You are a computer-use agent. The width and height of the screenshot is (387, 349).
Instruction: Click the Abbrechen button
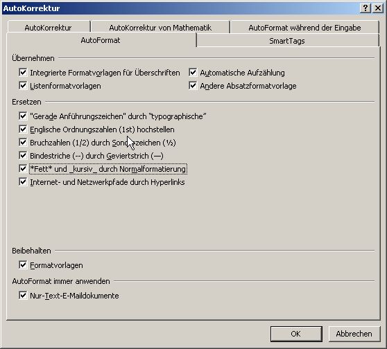point(354,334)
